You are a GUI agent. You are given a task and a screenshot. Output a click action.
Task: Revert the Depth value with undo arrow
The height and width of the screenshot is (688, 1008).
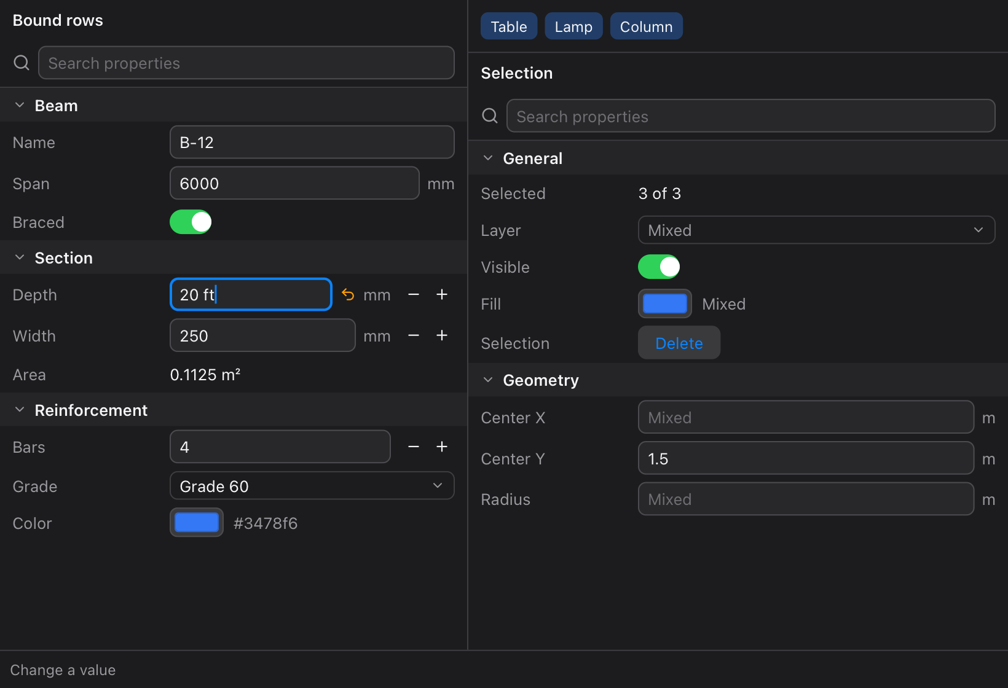tap(348, 295)
